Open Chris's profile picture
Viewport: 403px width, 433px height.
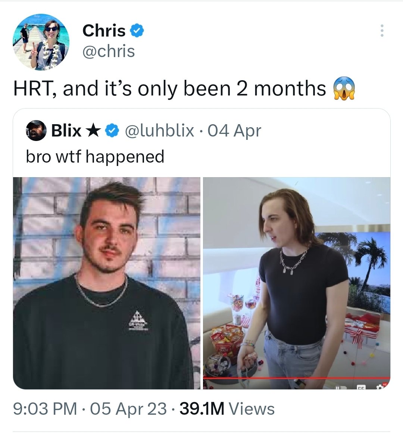tap(41, 42)
